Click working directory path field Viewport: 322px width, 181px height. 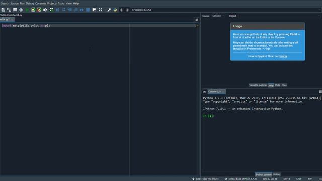click(225, 10)
